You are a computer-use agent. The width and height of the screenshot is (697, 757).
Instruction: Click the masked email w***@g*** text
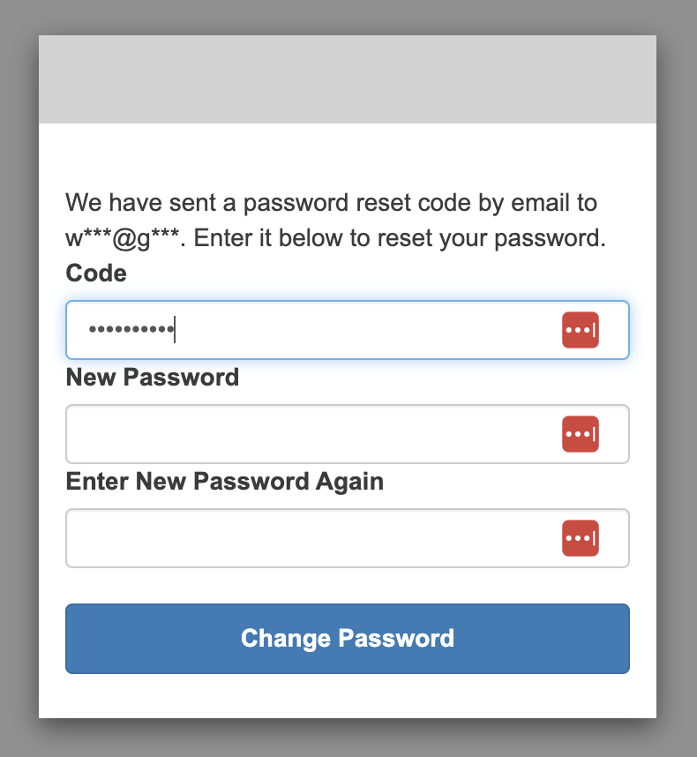tap(123, 238)
